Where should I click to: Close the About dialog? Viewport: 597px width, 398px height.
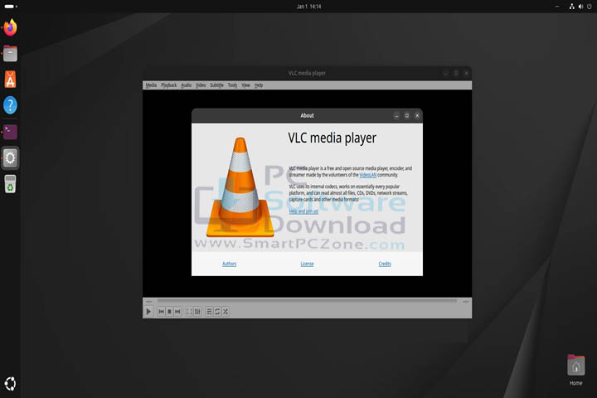coord(417,115)
